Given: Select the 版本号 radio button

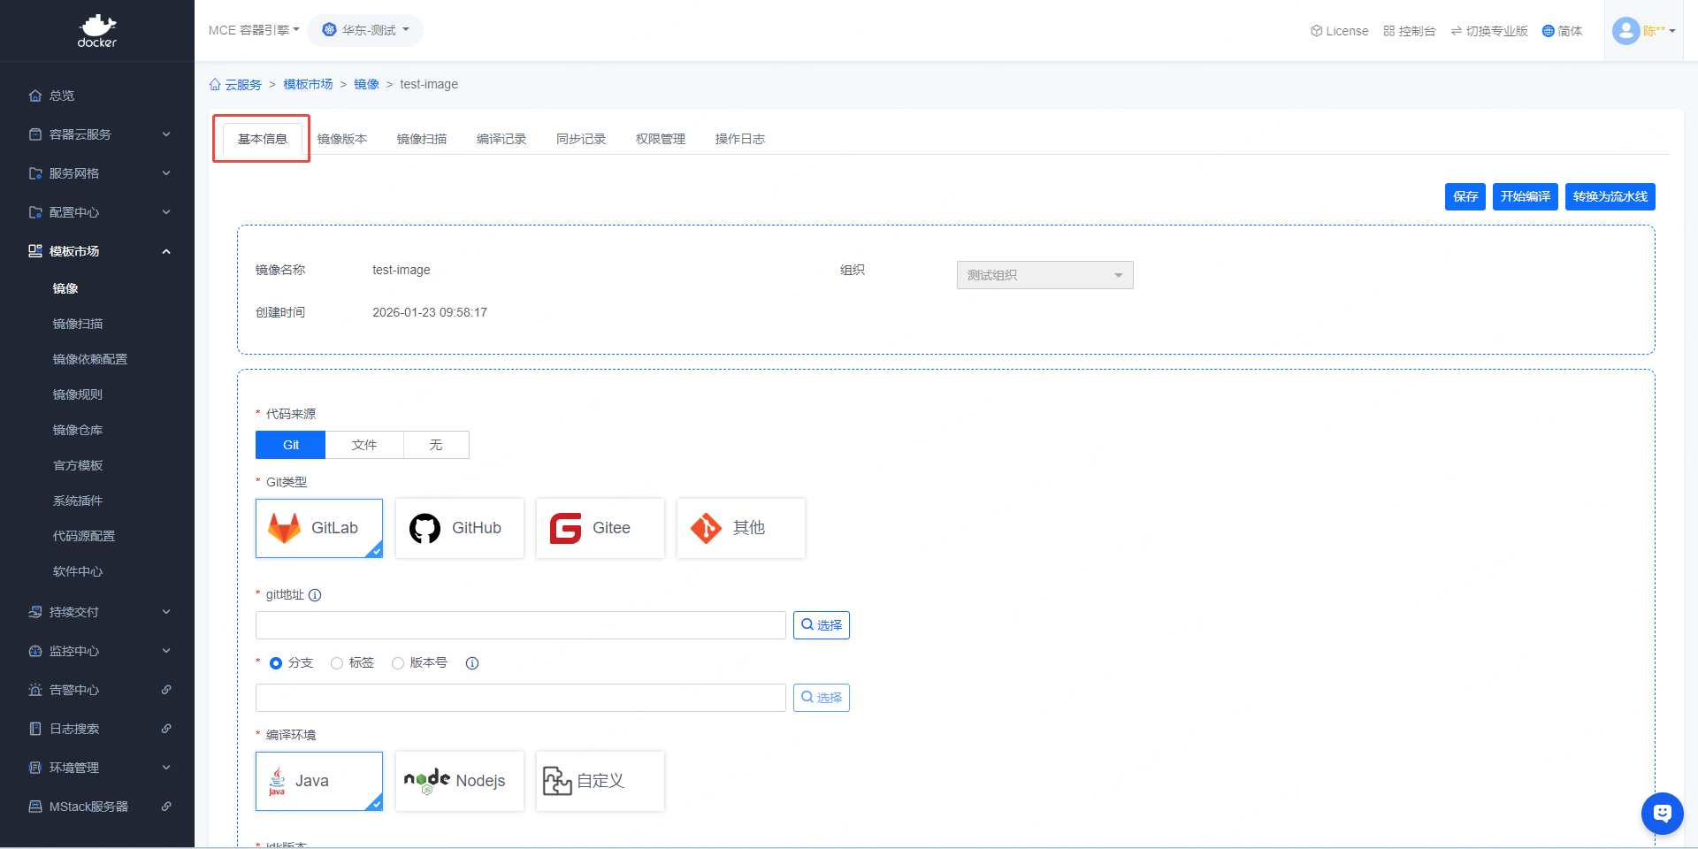Looking at the screenshot, I should coord(398,663).
